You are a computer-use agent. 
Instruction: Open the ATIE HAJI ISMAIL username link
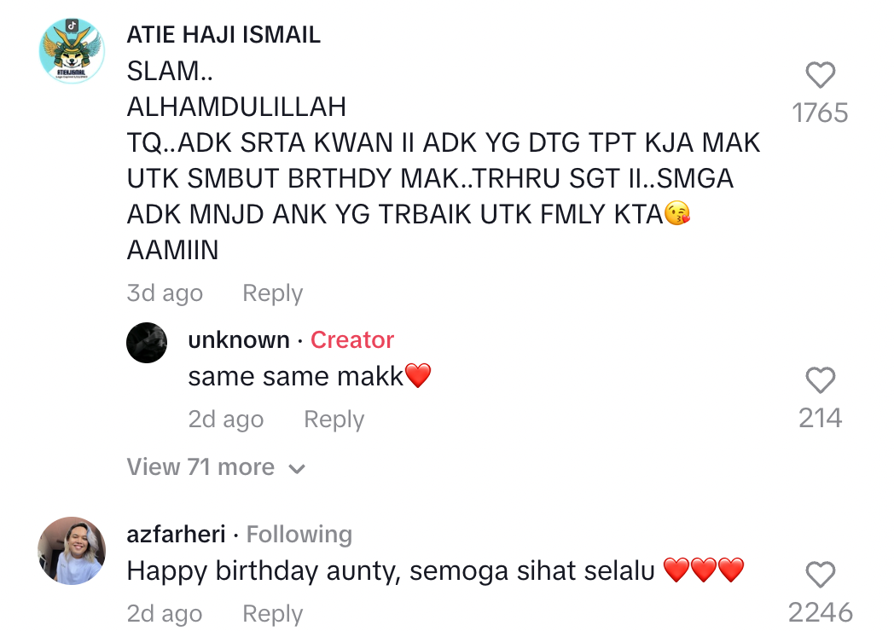(x=223, y=35)
